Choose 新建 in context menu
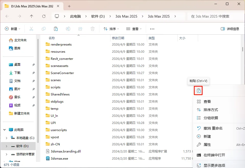The image size is (245, 168). point(219,136)
